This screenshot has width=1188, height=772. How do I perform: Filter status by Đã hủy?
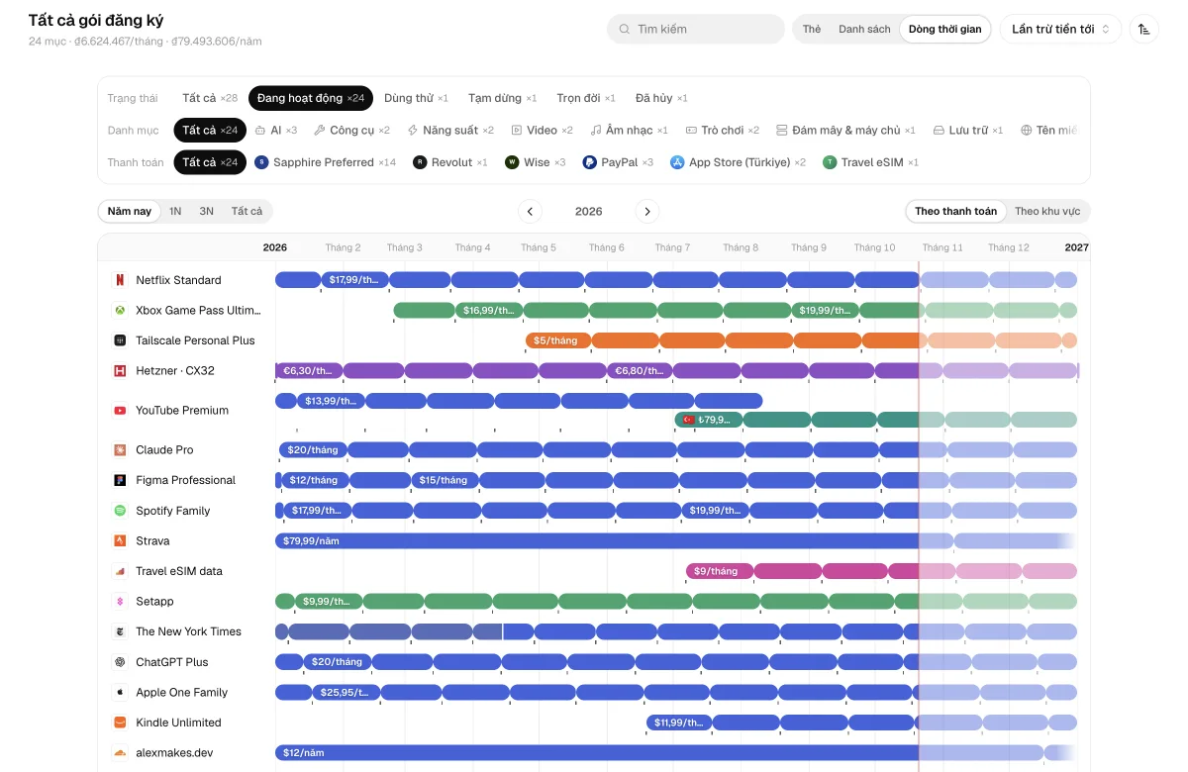[x=661, y=98]
